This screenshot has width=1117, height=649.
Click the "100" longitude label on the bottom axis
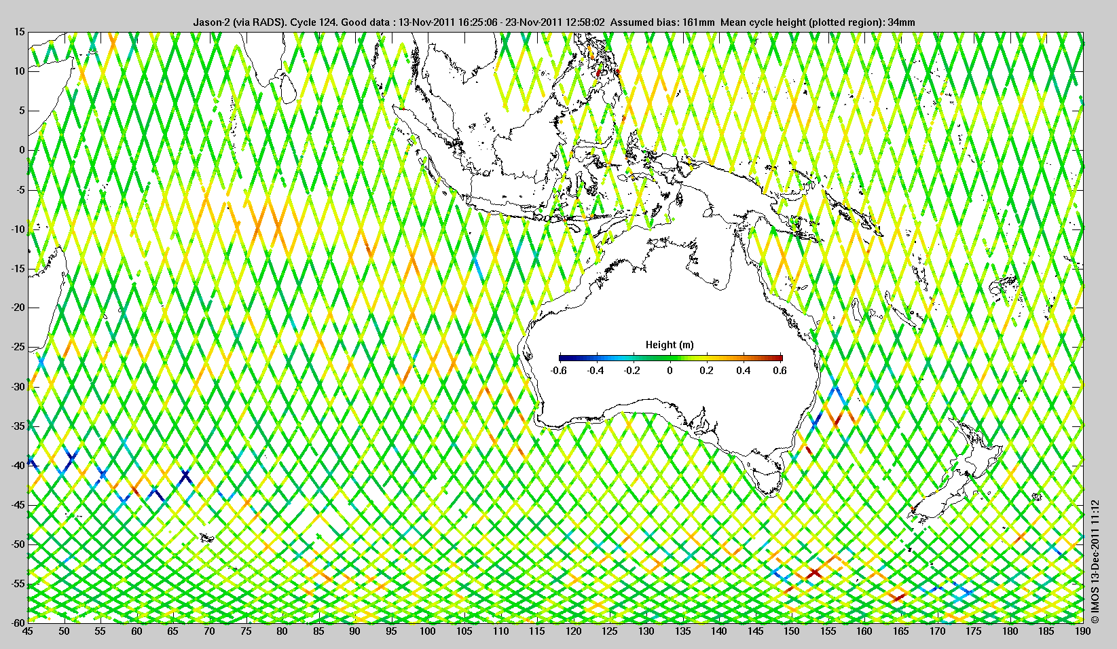pos(427,631)
